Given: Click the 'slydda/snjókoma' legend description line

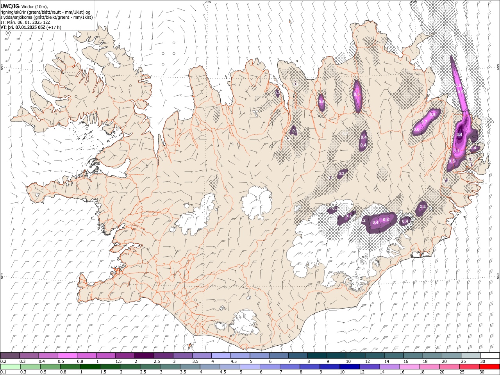Looking at the screenshot, I should click(x=47, y=17).
